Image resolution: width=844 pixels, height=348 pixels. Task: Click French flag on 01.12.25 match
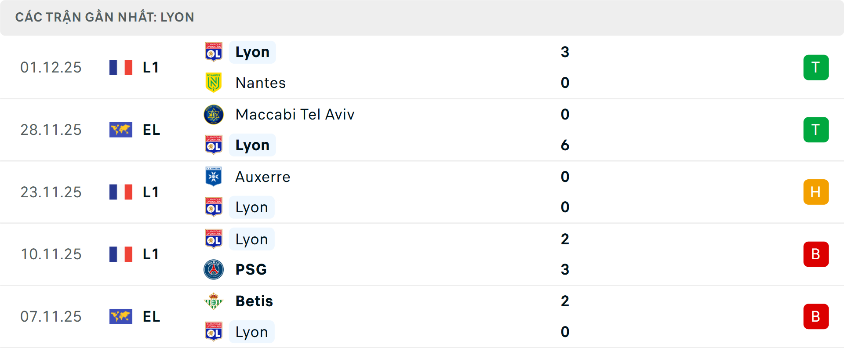click(x=121, y=68)
